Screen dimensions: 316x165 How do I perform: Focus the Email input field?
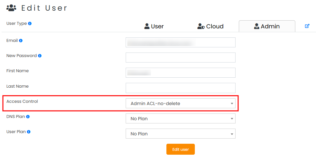[x=180, y=43]
